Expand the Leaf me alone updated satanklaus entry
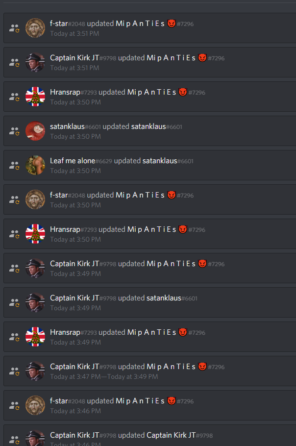The height and width of the screenshot is (446, 296). click(149, 165)
